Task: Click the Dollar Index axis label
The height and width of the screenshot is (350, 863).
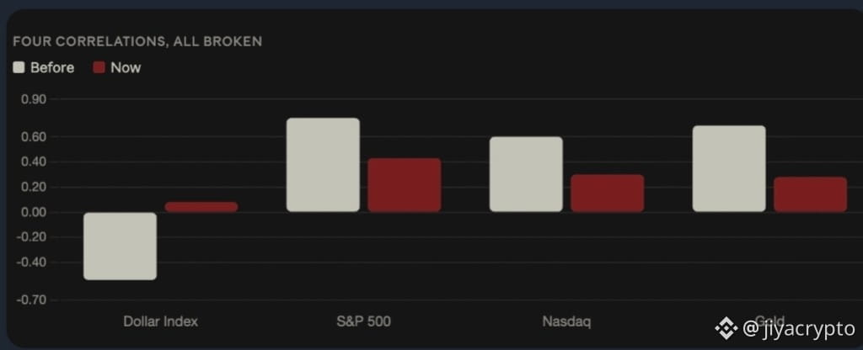Action: (160, 321)
